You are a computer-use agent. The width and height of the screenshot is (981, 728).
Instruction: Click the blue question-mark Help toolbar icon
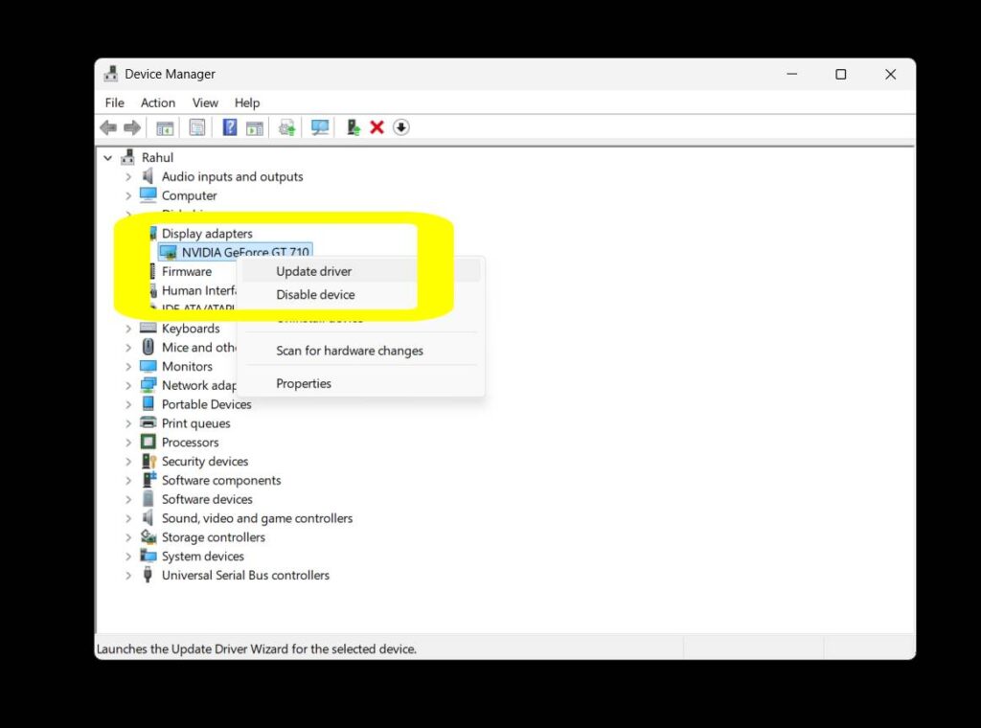[230, 127]
